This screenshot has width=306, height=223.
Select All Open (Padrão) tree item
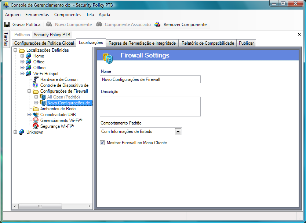click(63, 97)
